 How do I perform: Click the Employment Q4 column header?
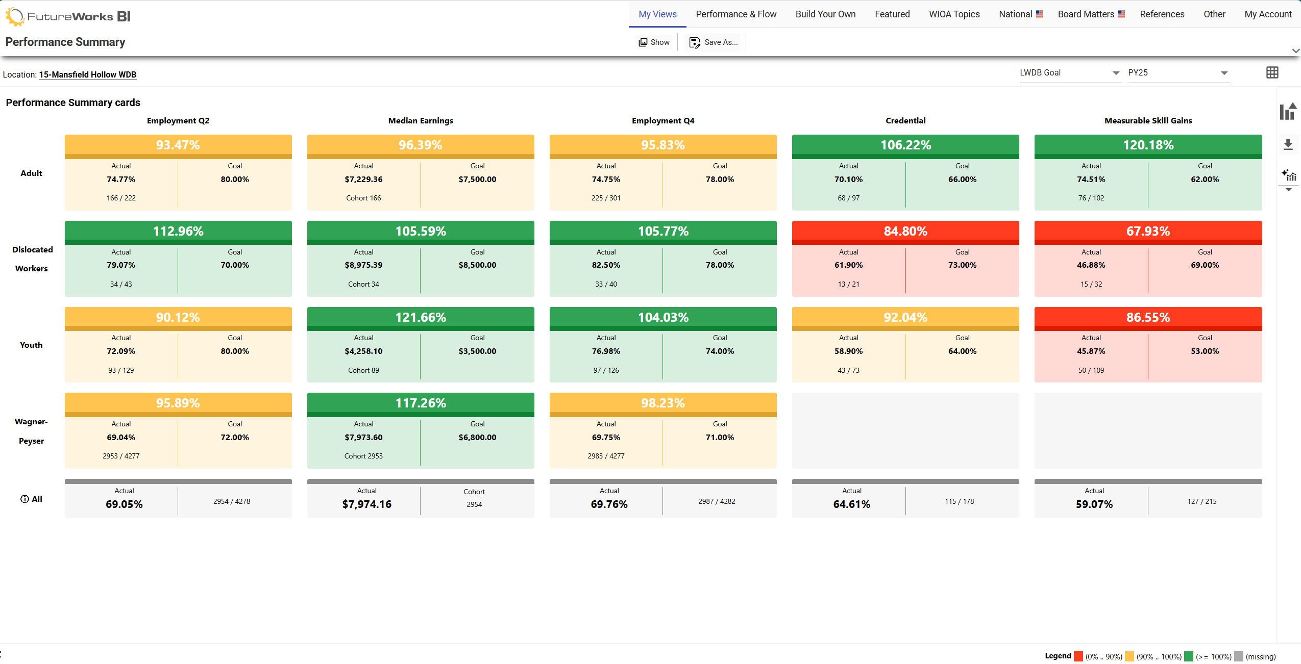point(663,121)
